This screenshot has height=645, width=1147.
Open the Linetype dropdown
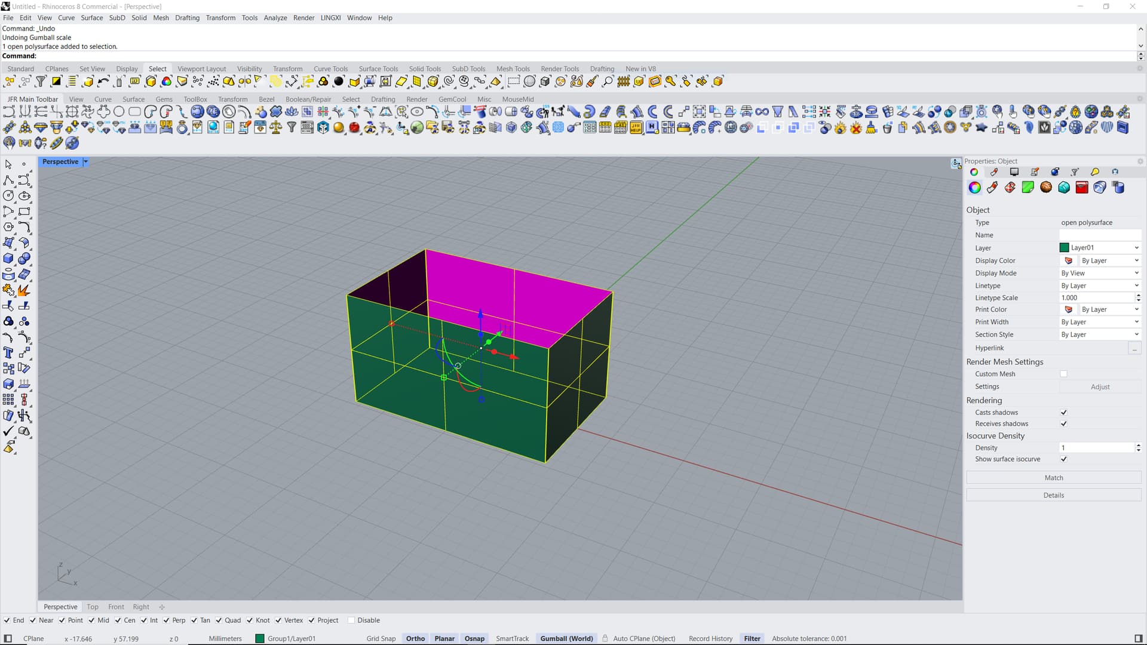coord(1100,285)
